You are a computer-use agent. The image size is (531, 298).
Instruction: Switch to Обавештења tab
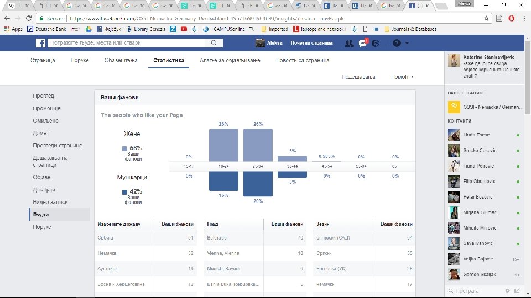click(x=121, y=60)
